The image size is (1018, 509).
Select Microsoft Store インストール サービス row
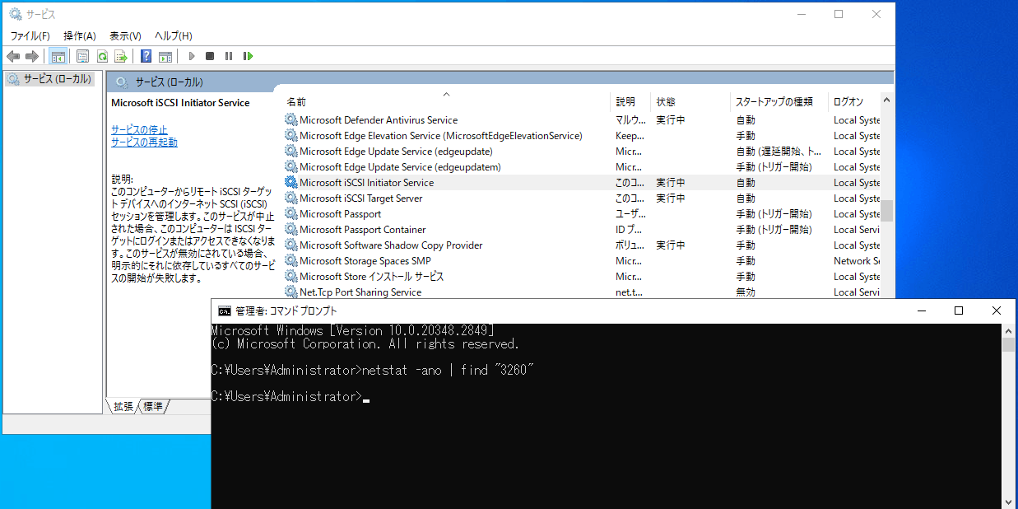click(582, 276)
